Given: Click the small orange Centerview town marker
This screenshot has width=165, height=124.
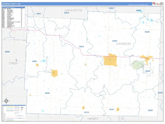Looking at the screenshot, I should (x=86, y=64).
